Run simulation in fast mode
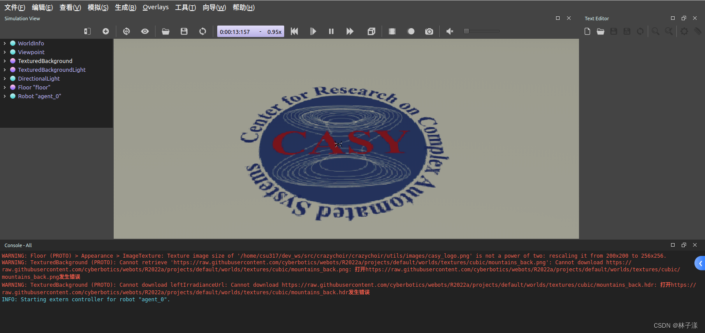The height and width of the screenshot is (333, 705). pyautogui.click(x=350, y=31)
